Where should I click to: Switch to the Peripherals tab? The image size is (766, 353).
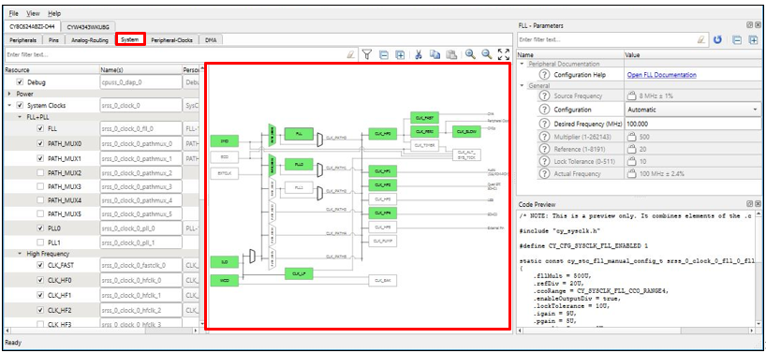click(x=23, y=40)
